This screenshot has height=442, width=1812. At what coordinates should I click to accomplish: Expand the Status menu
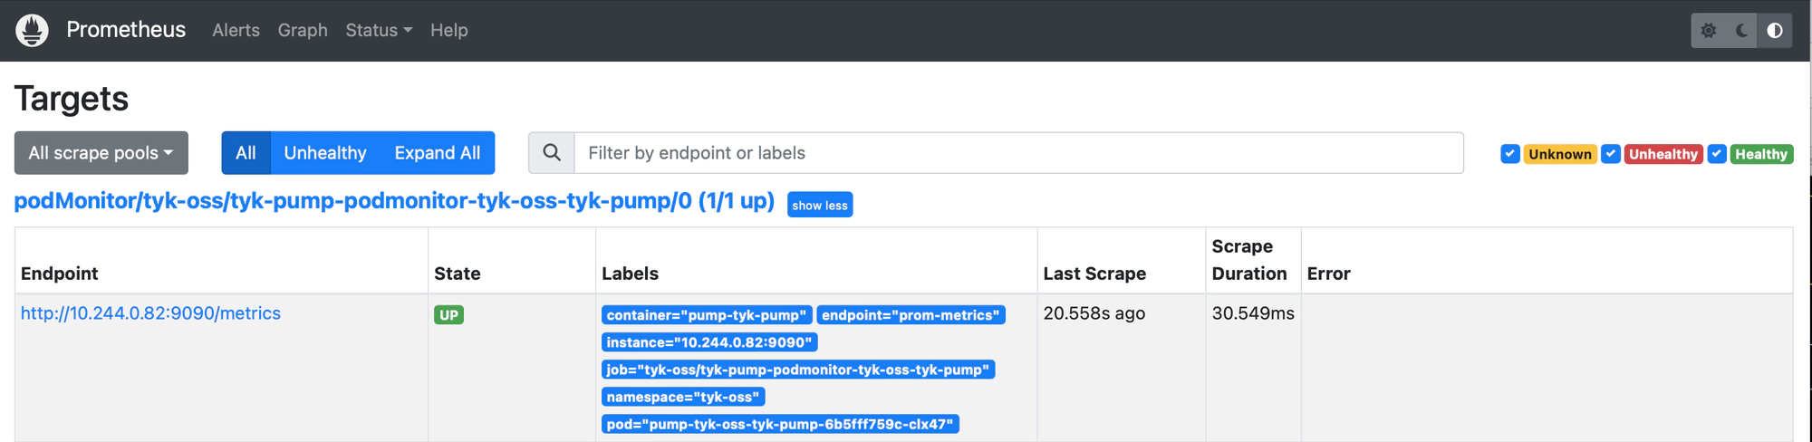tap(378, 30)
